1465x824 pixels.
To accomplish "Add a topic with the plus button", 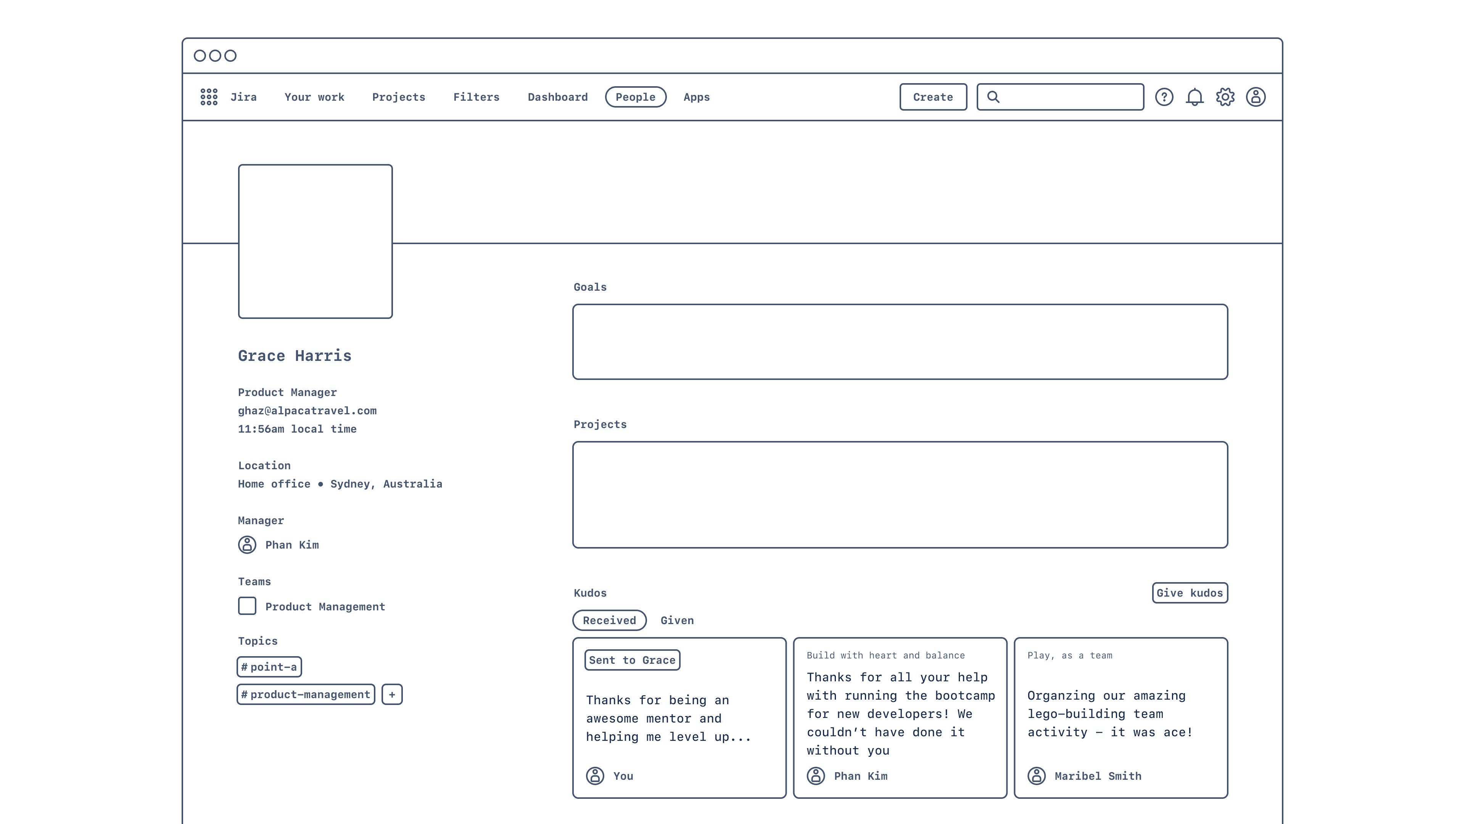I will 392,694.
